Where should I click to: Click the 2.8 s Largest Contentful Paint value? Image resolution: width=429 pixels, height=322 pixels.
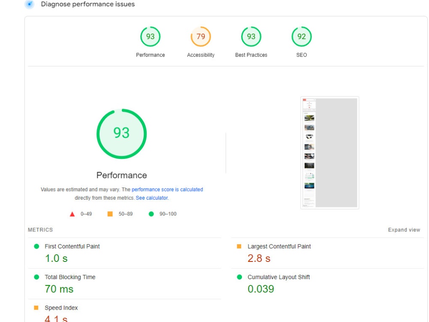pos(259,258)
